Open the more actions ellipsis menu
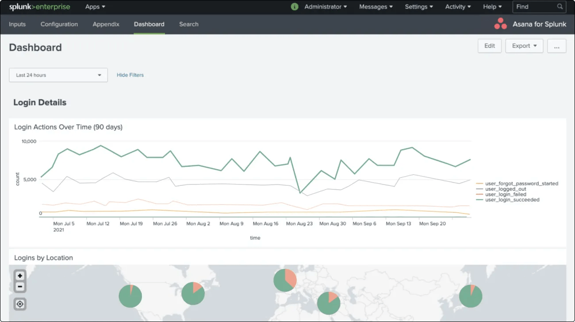 coord(556,46)
